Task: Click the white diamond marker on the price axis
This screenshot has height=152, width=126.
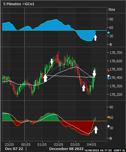Action: click(x=109, y=76)
